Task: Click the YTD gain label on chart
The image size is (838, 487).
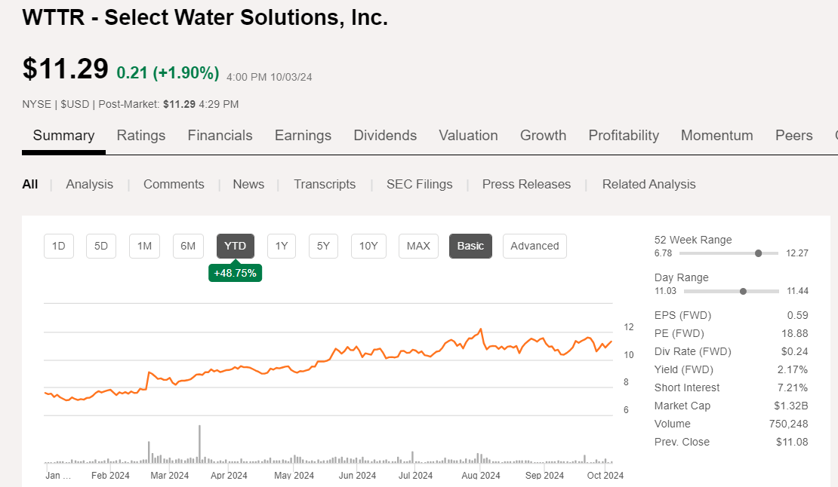Action: (x=235, y=272)
